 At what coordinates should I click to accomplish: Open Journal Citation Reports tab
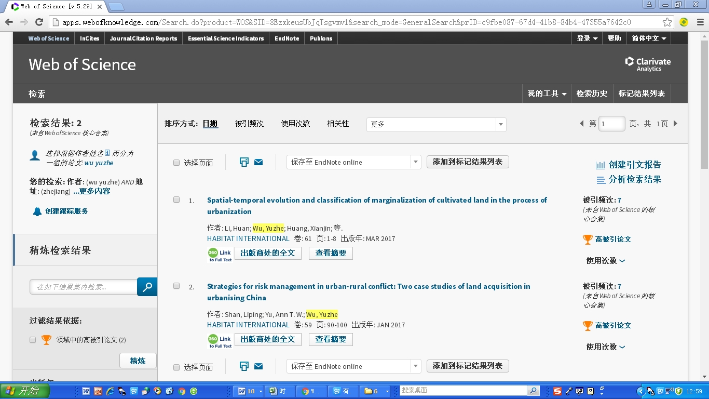click(x=143, y=38)
